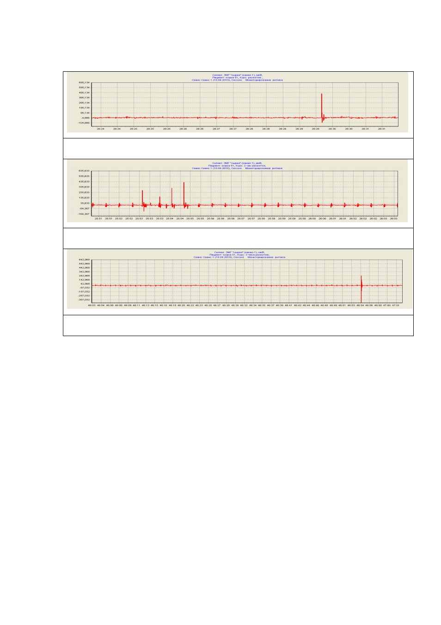Click the 47:01 time label

click(x=396, y=305)
